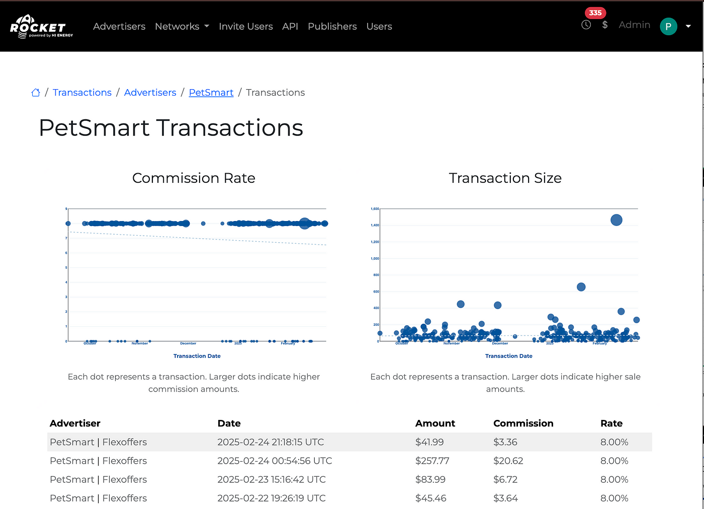Click the Date column header
The height and width of the screenshot is (509, 704).
tap(229, 423)
